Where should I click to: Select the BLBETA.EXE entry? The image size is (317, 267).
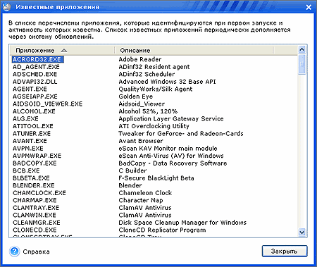(31, 178)
